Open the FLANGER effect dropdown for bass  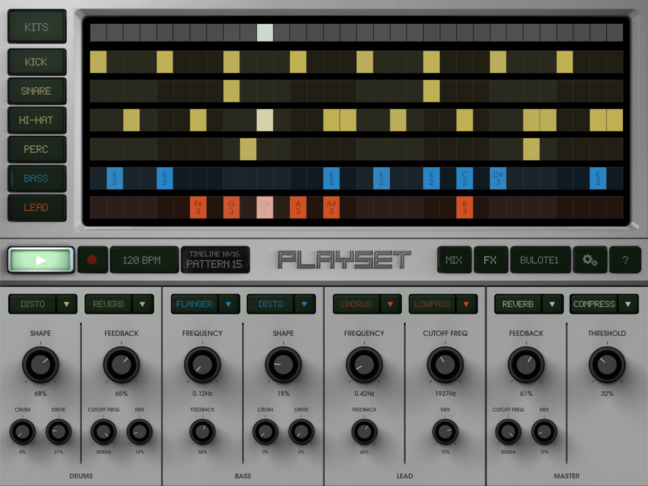[205, 304]
